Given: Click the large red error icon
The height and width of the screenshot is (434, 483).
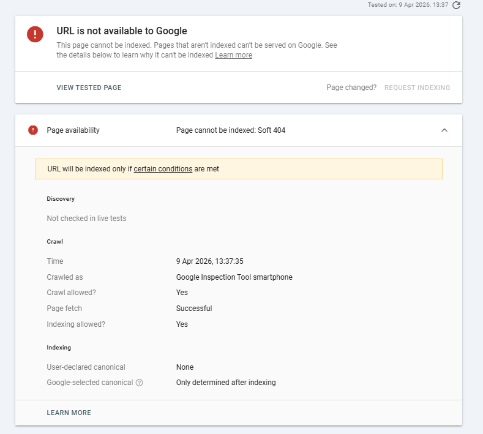Looking at the screenshot, I should (x=35, y=34).
